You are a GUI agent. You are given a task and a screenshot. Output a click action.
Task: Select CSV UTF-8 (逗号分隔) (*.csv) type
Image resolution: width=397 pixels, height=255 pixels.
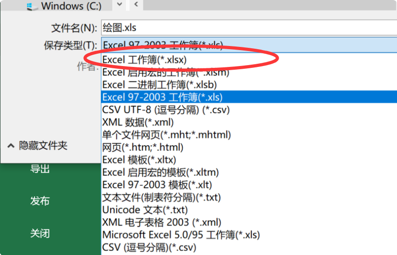pyautogui.click(x=249, y=109)
